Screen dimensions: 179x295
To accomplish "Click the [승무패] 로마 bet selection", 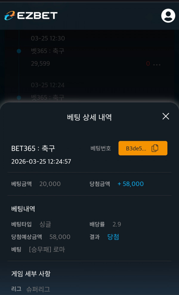I will pyautogui.click(x=47, y=249).
